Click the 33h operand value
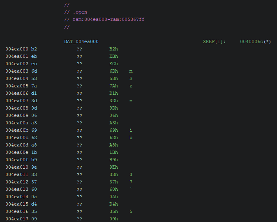The height and width of the screenshot is (222, 277). pyautogui.click(x=113, y=175)
